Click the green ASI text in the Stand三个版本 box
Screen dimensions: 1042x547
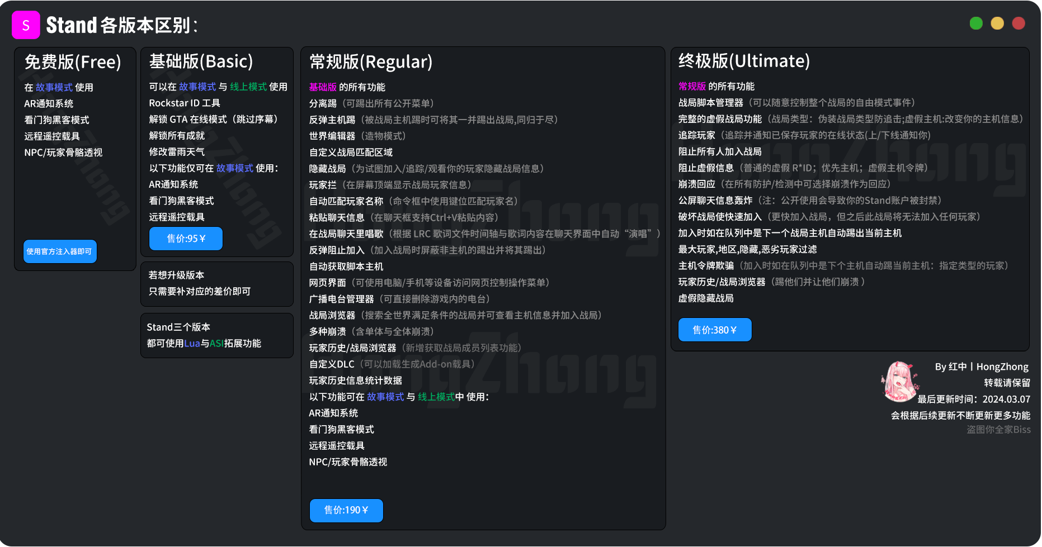[216, 344]
